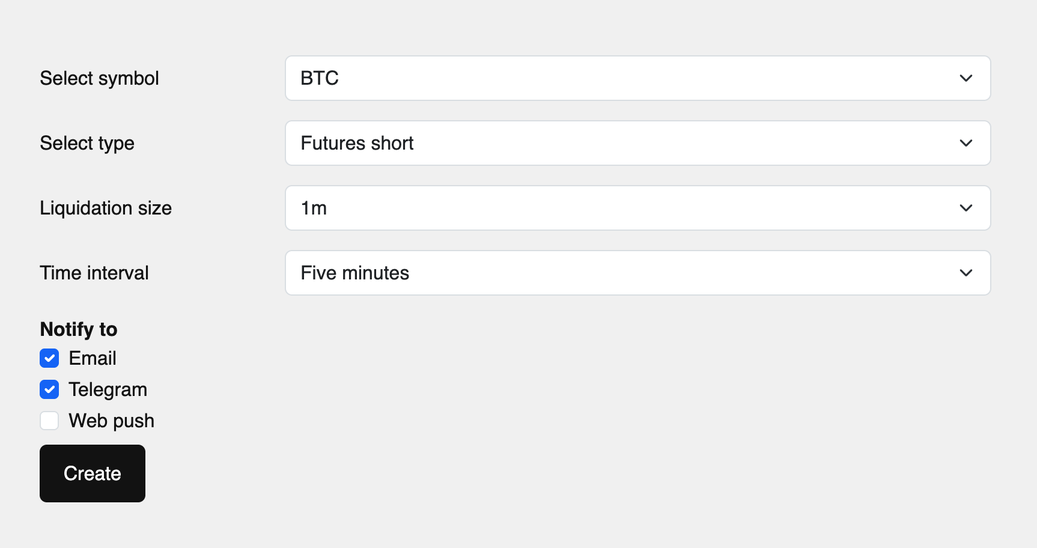The width and height of the screenshot is (1037, 548).
Task: Click the chevron arrow beside Futures short
Action: coord(966,143)
